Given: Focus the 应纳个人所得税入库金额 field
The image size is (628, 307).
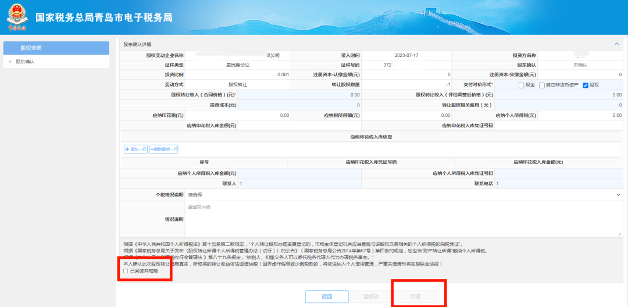Looking at the screenshot, I should (299, 173).
